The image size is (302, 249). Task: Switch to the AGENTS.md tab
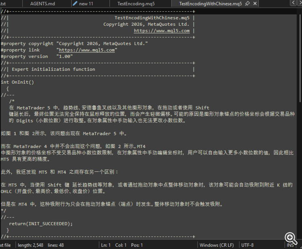pos(43,4)
